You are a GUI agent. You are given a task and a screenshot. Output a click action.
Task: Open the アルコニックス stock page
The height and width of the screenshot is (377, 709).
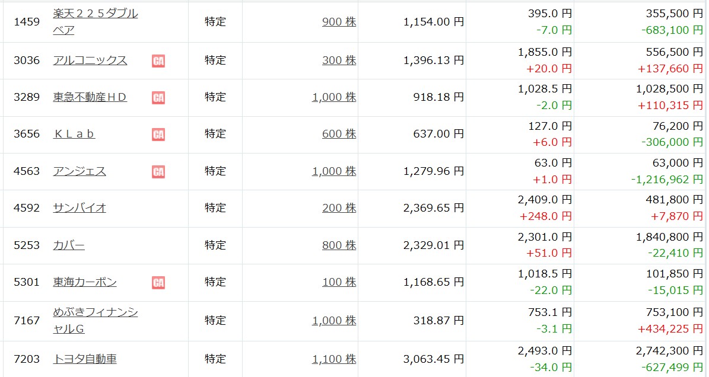click(x=90, y=60)
